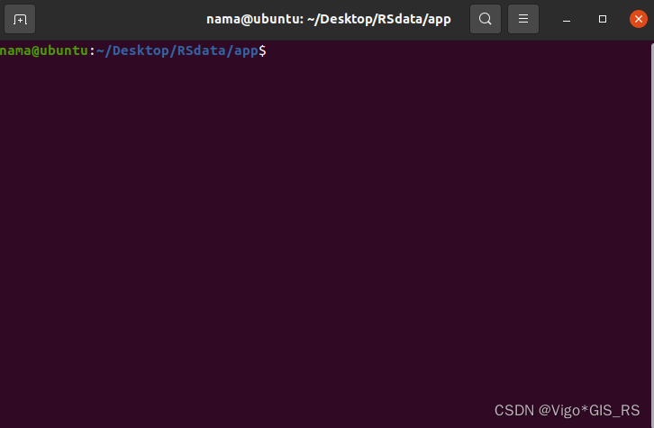Open a new terminal tab
Viewport: 654px width, 428px height.
click(x=20, y=19)
